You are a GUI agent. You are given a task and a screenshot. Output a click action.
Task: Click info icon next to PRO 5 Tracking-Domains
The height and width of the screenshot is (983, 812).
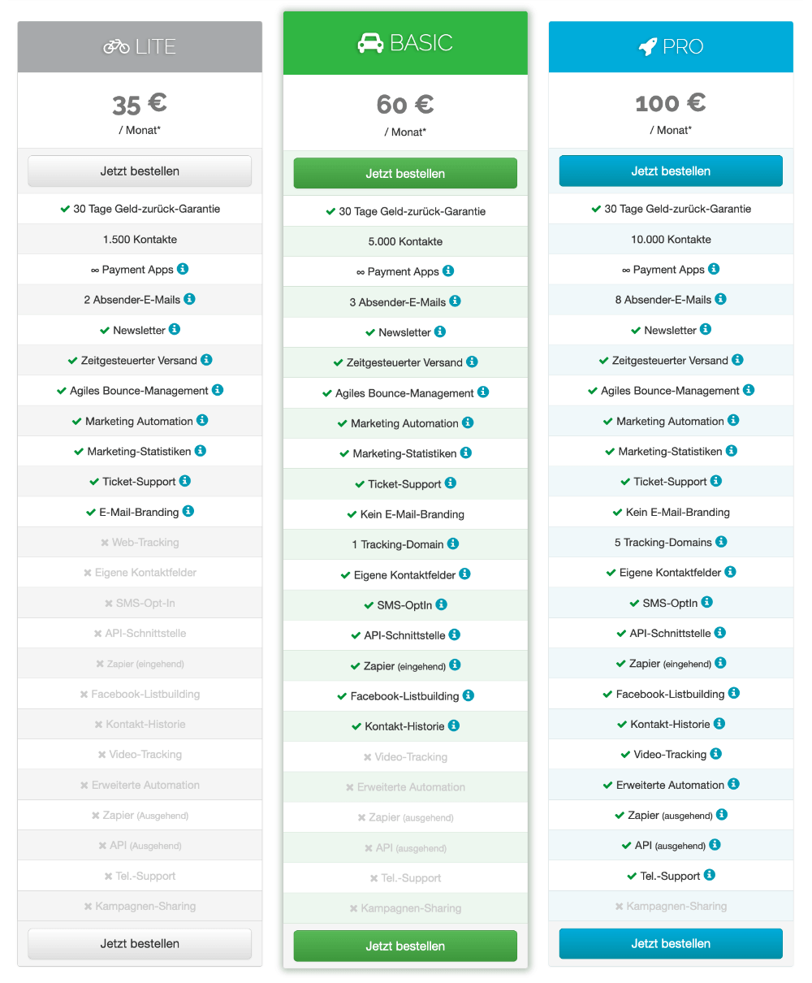721,541
